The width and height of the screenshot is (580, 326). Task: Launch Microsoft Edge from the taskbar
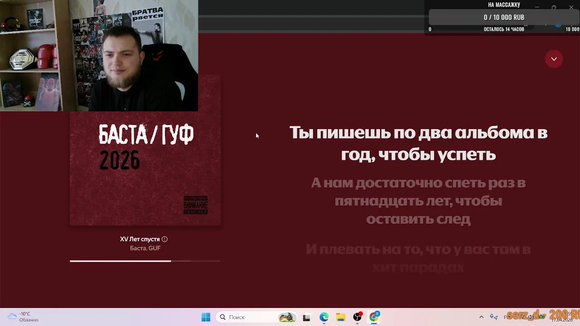(324, 317)
